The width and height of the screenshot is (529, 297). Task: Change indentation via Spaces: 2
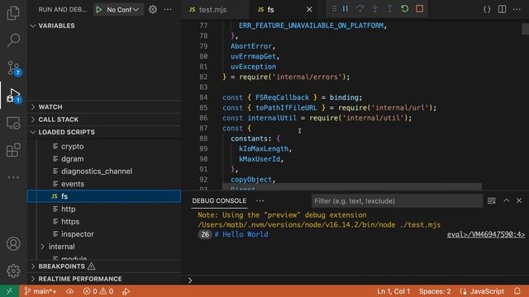(435, 291)
